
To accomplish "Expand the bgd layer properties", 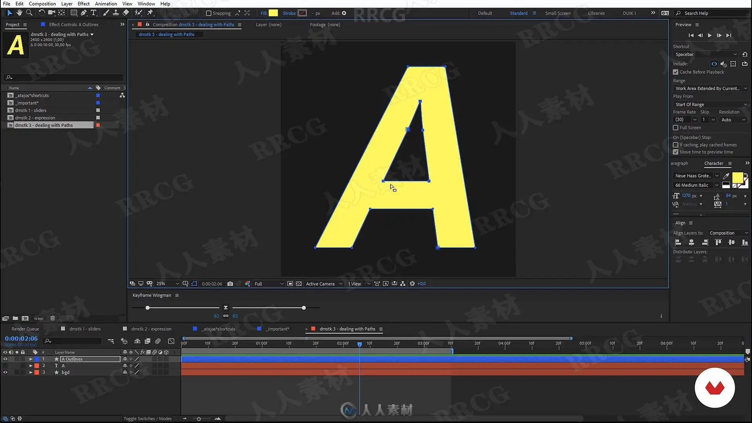I will click(31, 372).
